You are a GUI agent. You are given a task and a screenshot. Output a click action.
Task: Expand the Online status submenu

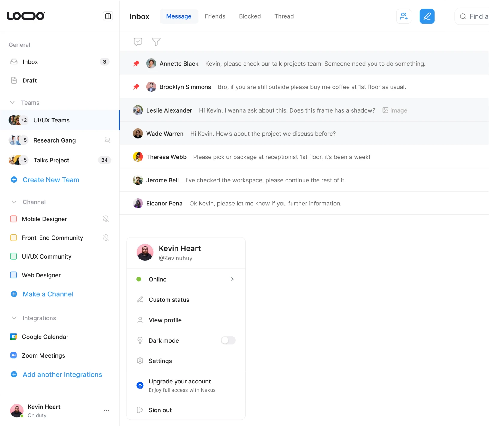coord(232,279)
